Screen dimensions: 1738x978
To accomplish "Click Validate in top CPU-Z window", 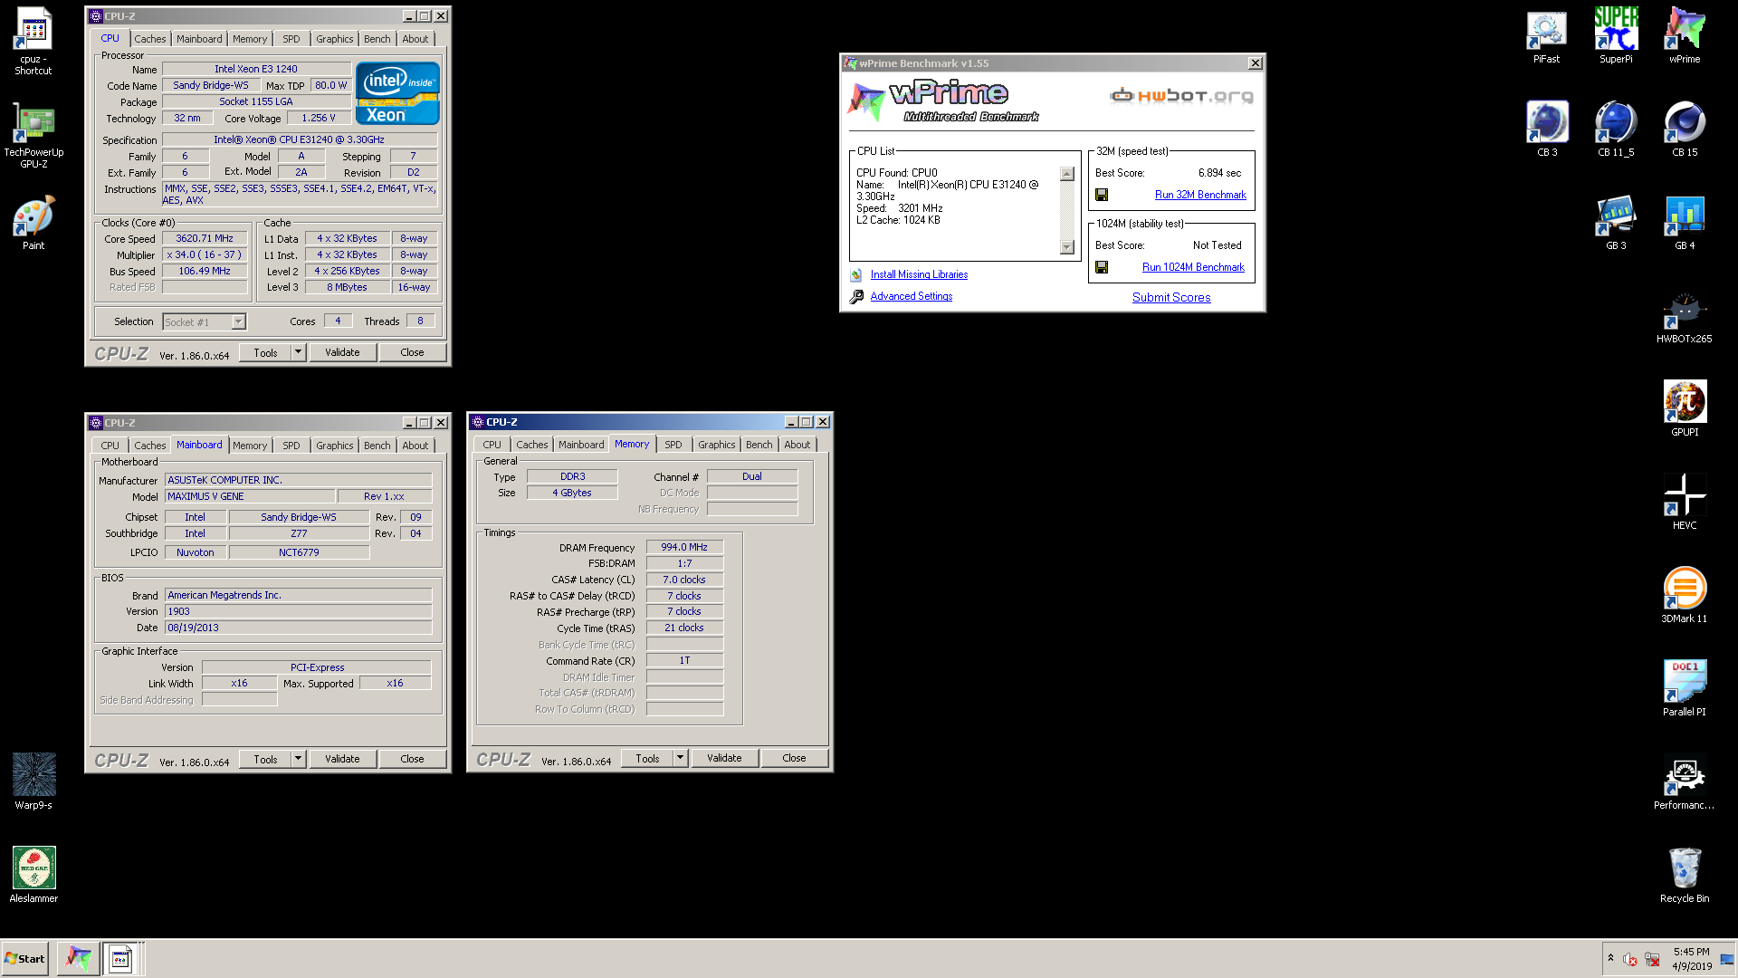I will pyautogui.click(x=342, y=352).
